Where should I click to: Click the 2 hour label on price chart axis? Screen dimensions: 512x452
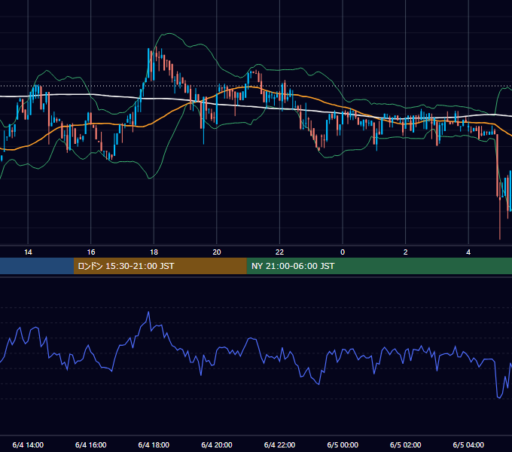[x=406, y=252]
